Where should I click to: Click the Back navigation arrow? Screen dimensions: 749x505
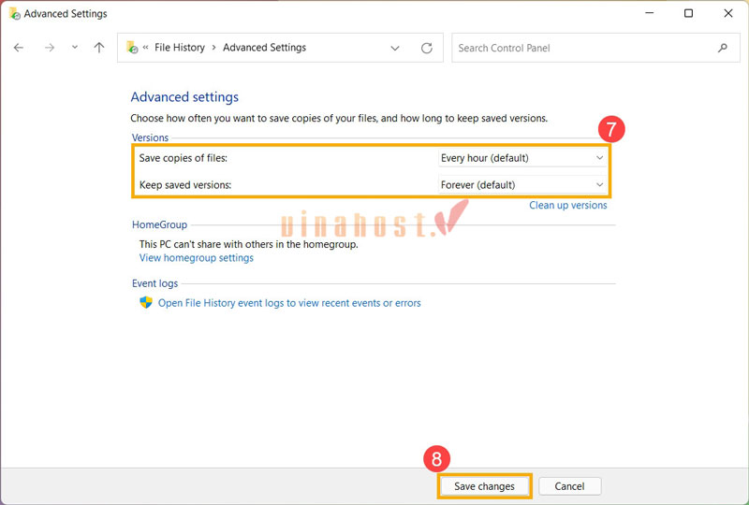(x=19, y=48)
